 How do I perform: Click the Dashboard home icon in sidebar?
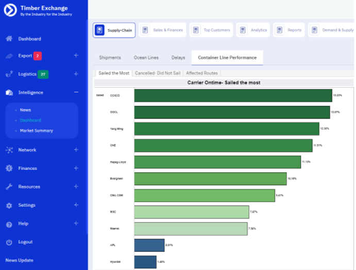point(9,39)
